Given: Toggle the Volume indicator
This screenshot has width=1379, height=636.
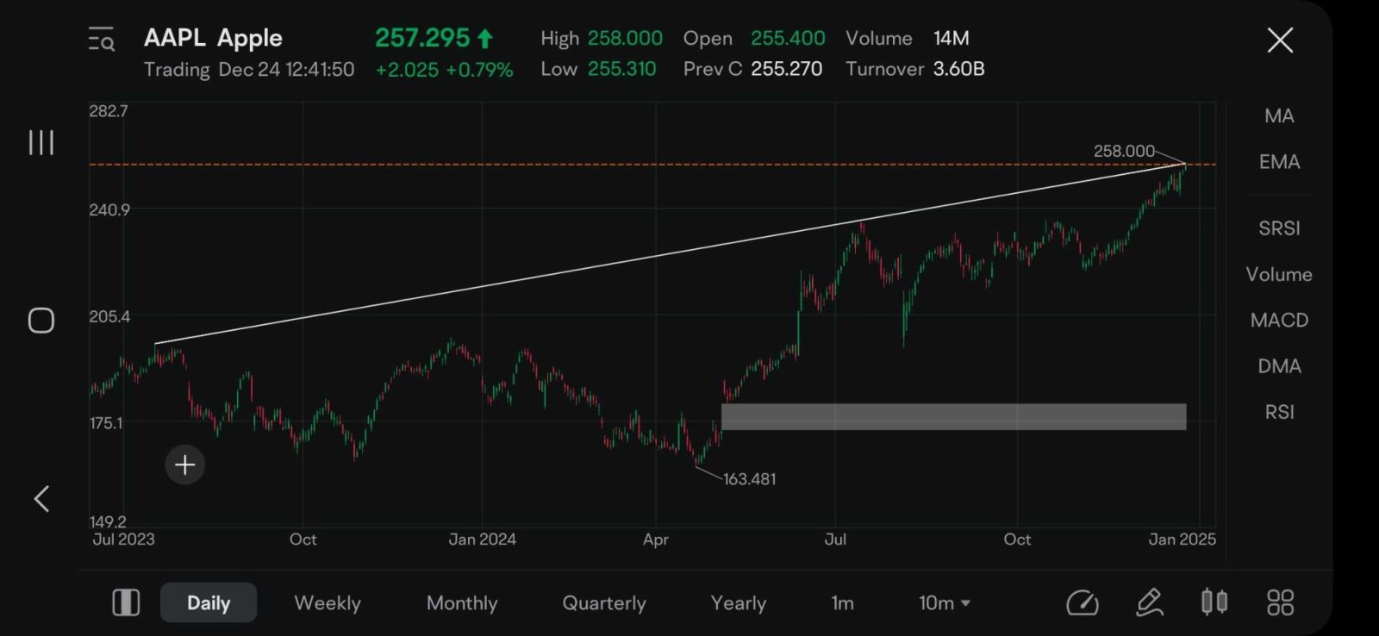Looking at the screenshot, I should [x=1279, y=274].
